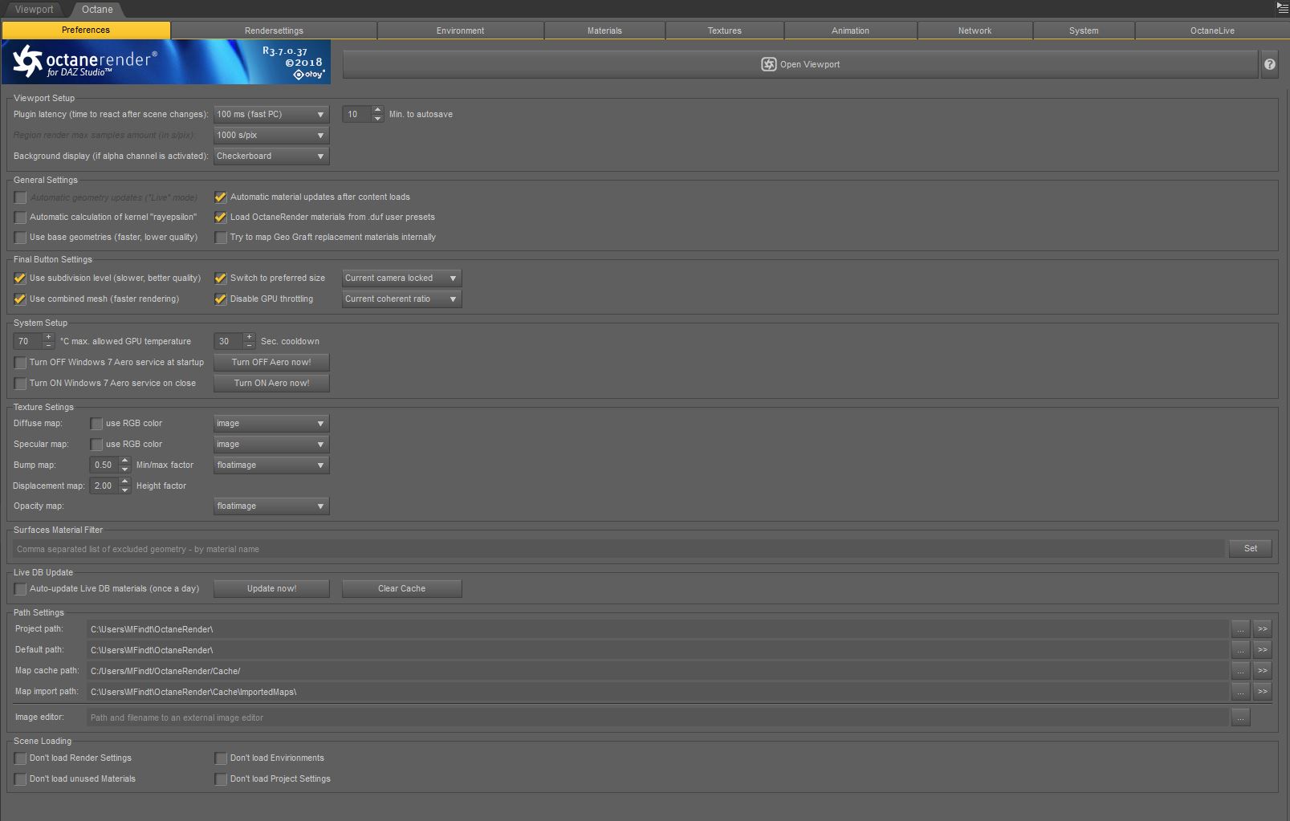Decrease the Displacement map height factor
Screen dimensions: 1290x821
[x=124, y=490]
